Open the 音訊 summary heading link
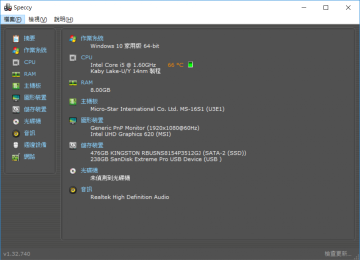The width and height of the screenshot is (360, 260). 86,189
